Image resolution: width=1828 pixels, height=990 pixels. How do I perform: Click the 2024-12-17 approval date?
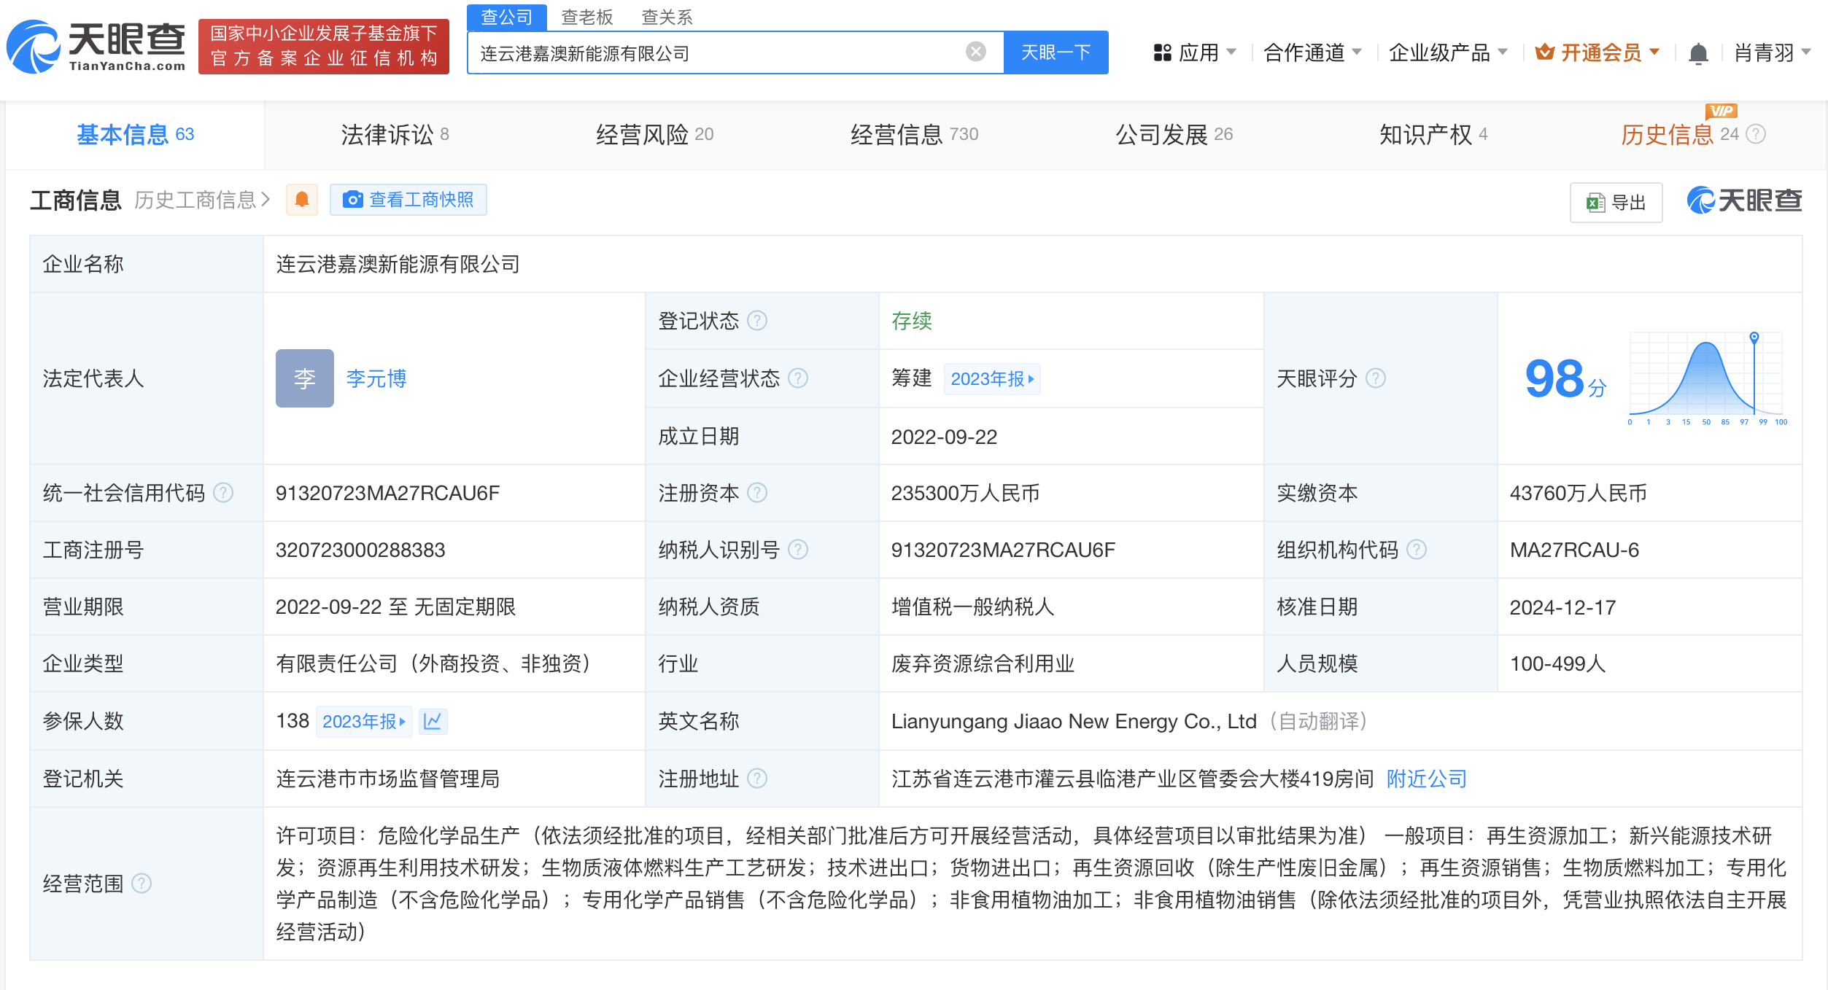(x=1562, y=607)
